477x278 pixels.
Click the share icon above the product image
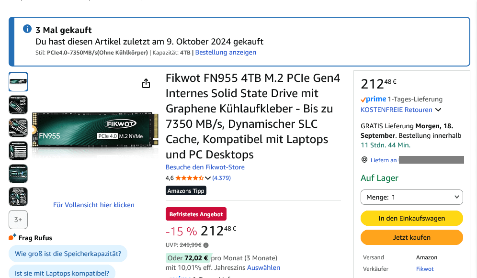(146, 84)
